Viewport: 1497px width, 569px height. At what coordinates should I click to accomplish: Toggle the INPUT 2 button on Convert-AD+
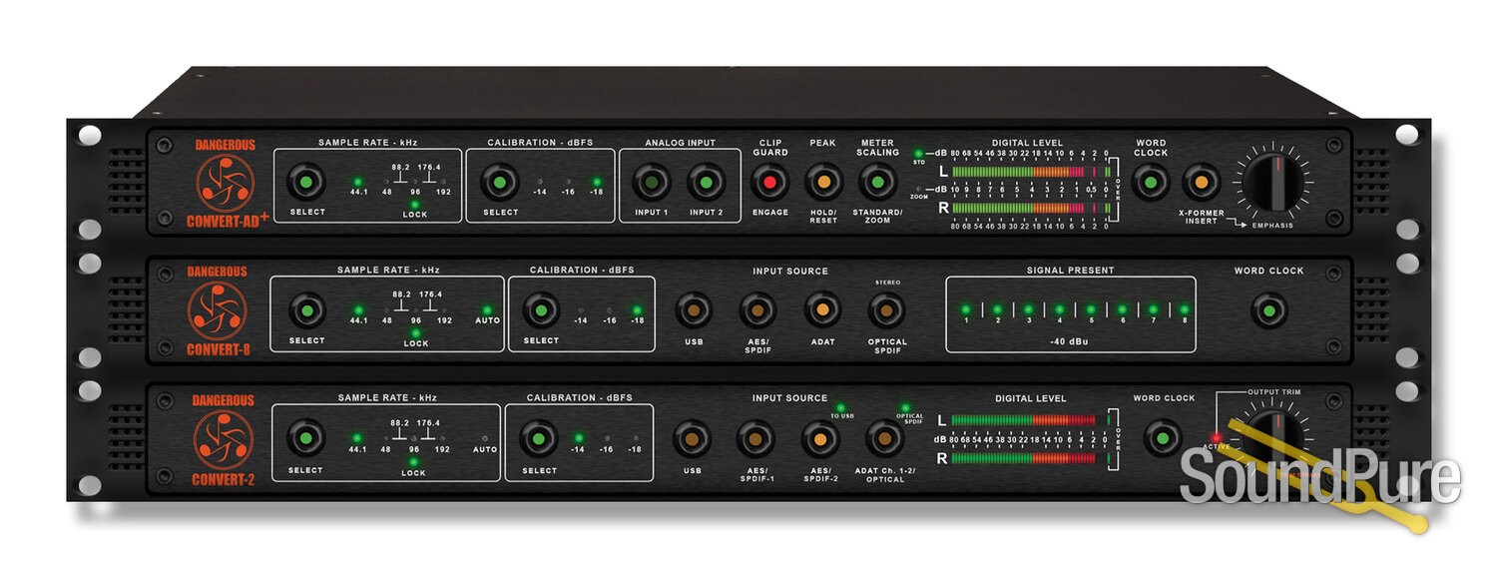(705, 184)
